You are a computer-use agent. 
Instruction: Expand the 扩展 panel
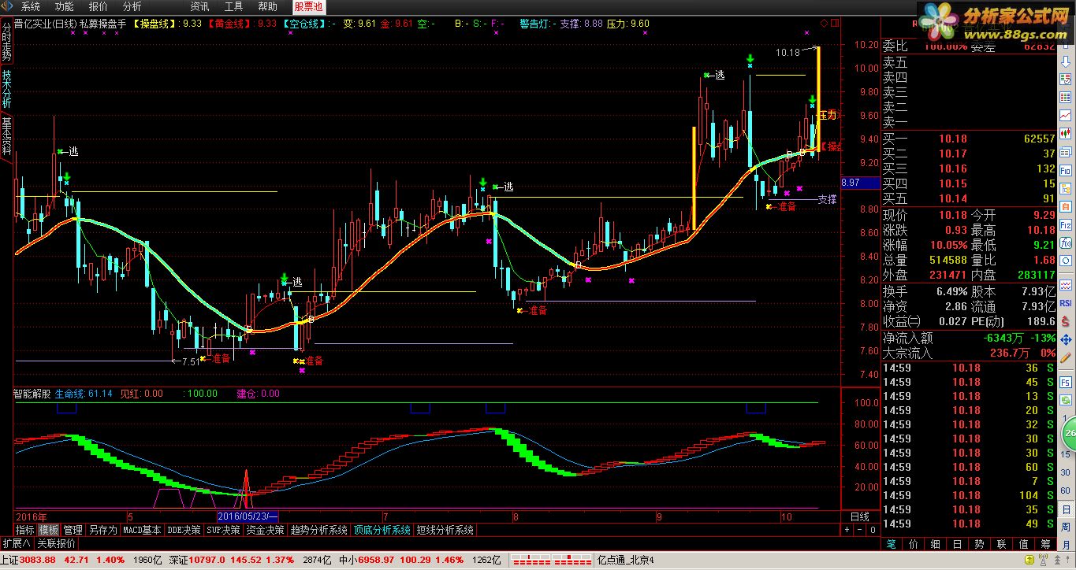[17, 543]
